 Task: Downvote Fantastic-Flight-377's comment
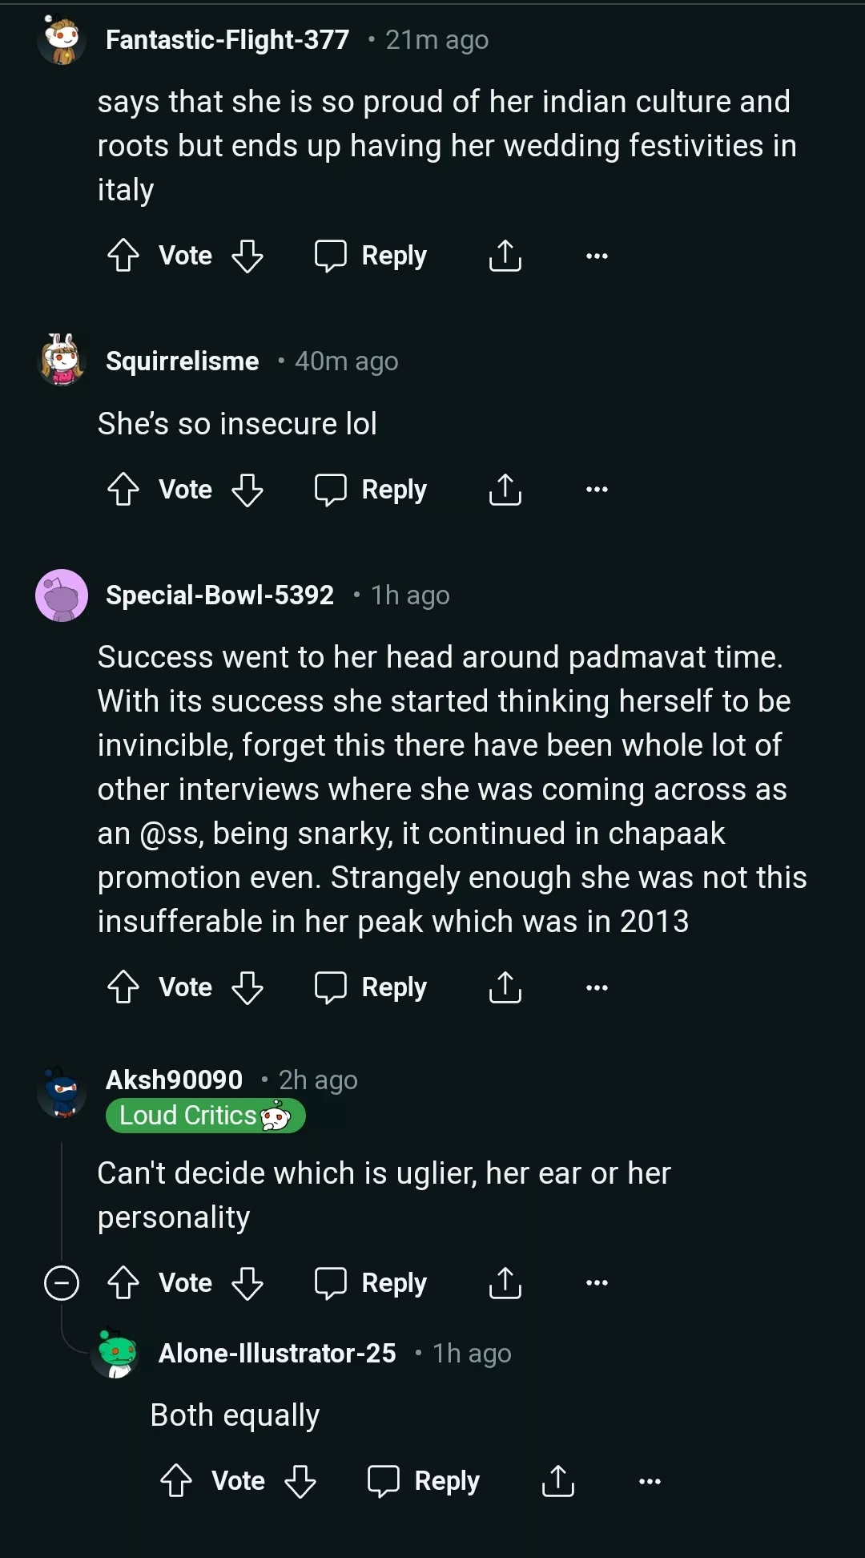247,256
